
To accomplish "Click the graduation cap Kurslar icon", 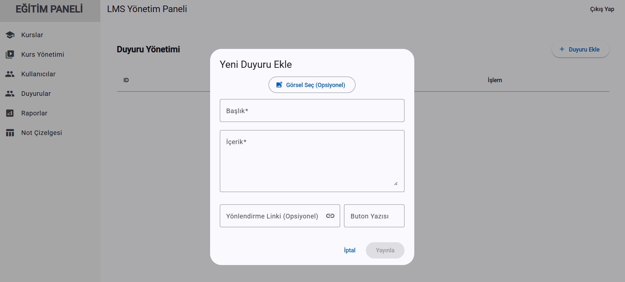I will tap(10, 35).
